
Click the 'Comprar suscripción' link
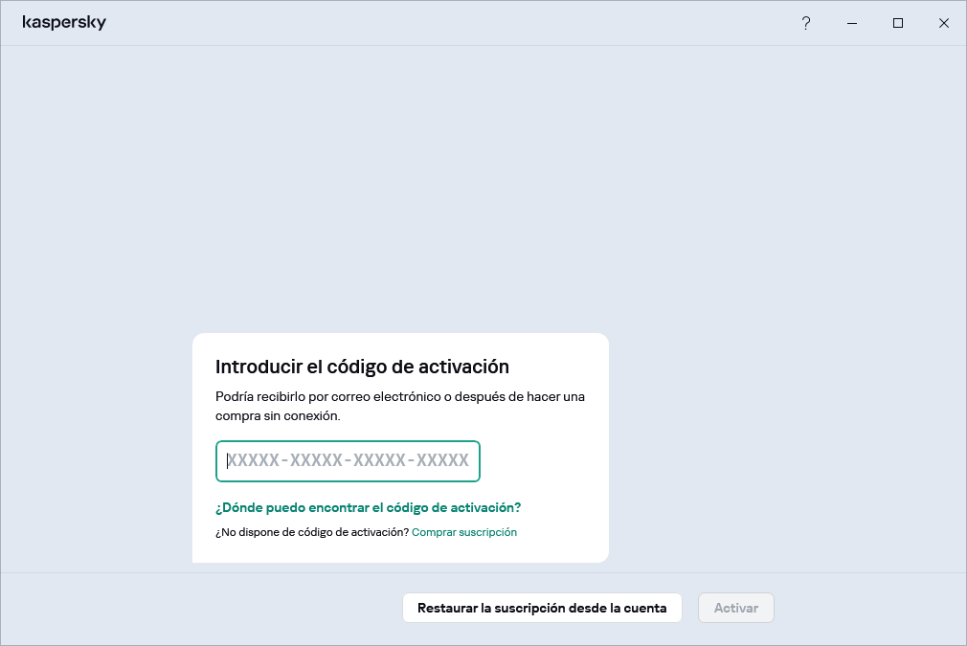(x=464, y=532)
